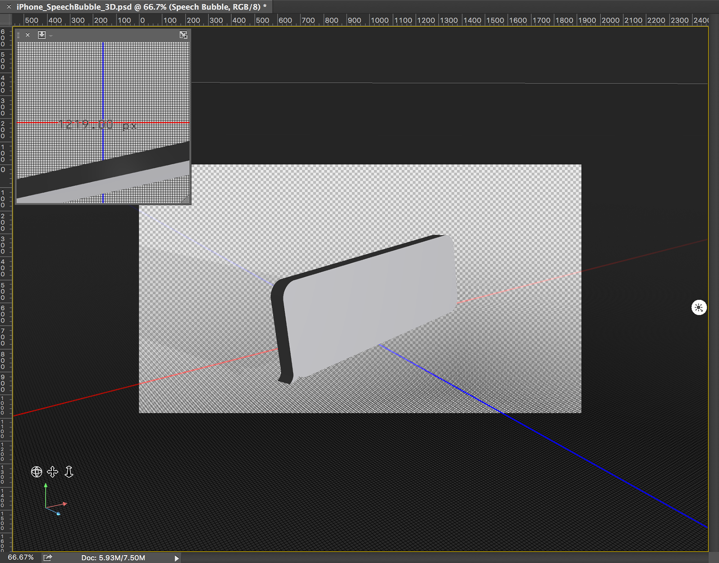Close the 3D secondary view panel
Viewport: 719px width, 563px height.
28,35
